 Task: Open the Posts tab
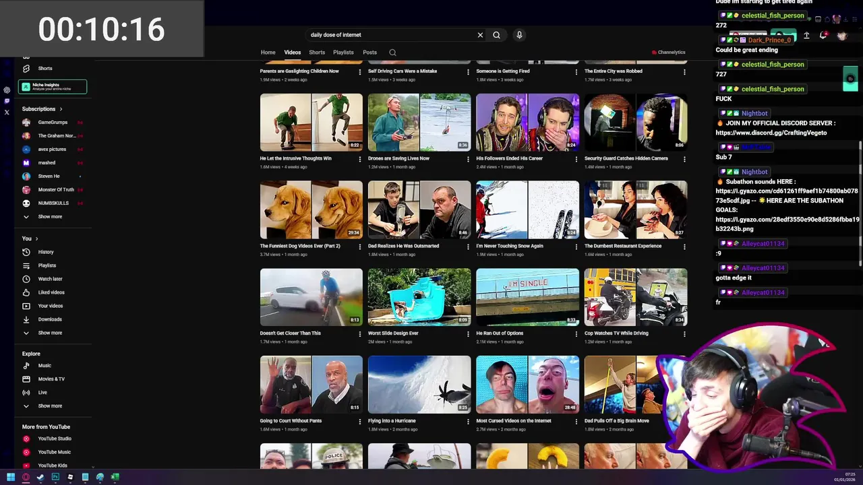[x=369, y=53]
